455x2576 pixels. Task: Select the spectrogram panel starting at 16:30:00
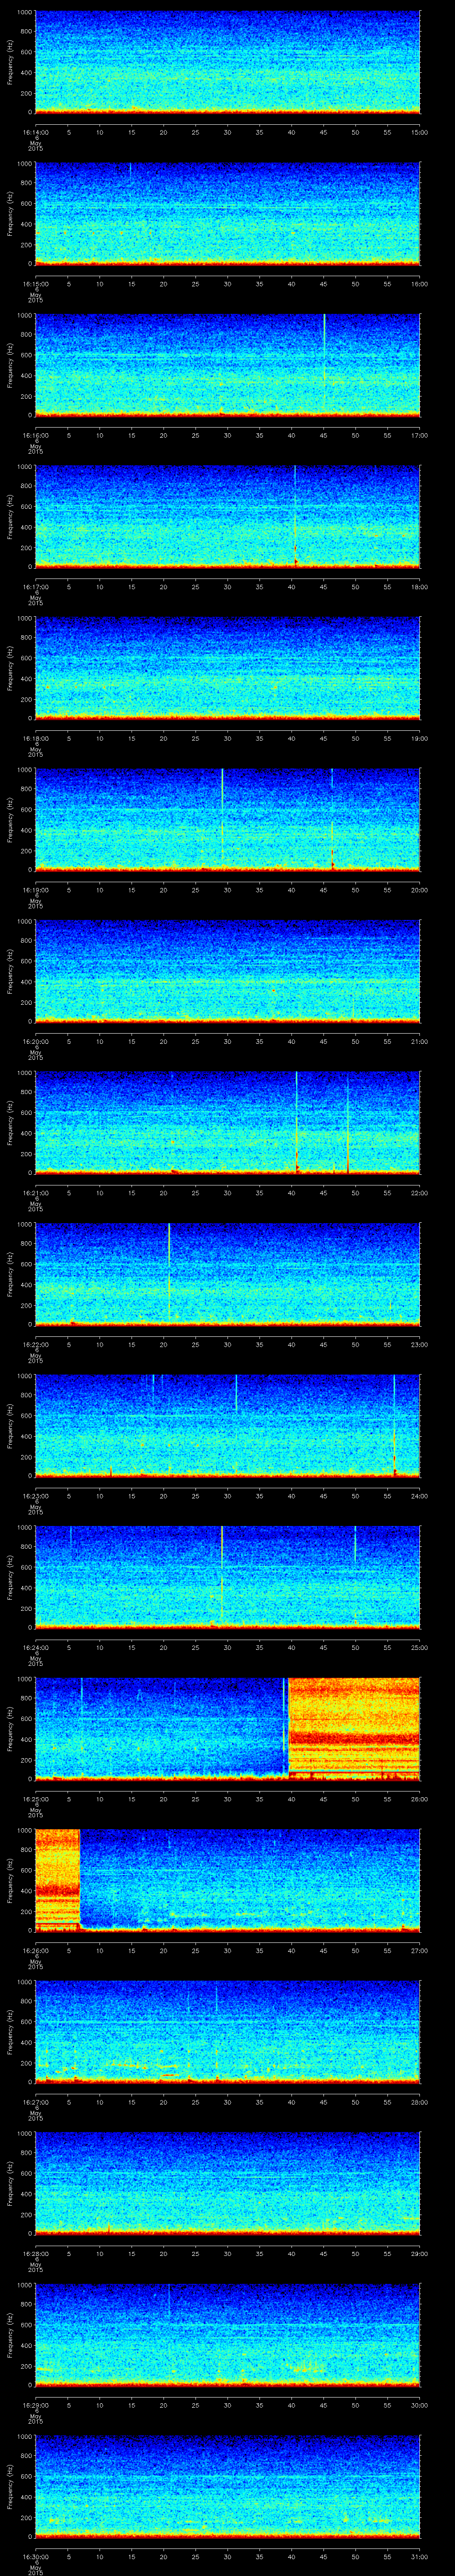[227, 2485]
